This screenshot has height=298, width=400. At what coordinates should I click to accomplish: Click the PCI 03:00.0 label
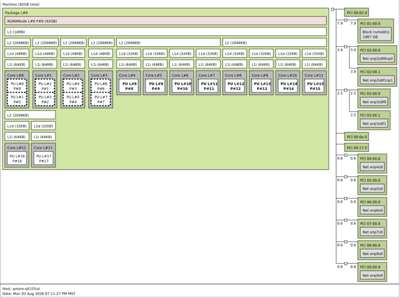(x=370, y=94)
